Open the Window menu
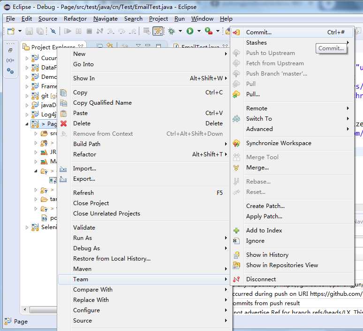Image resolution: width=363 pixels, height=331 pixels. click(x=202, y=19)
